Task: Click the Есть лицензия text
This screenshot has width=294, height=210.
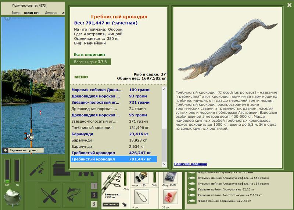Action: pos(89,55)
